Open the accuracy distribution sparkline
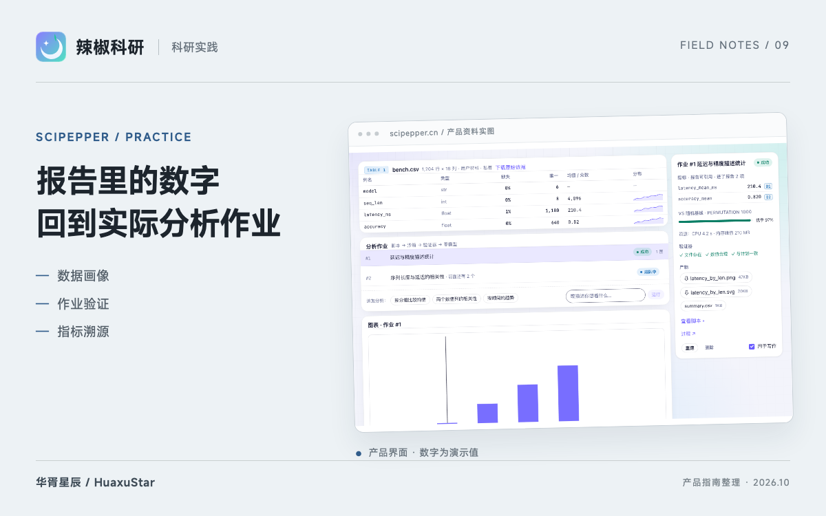 click(x=648, y=221)
